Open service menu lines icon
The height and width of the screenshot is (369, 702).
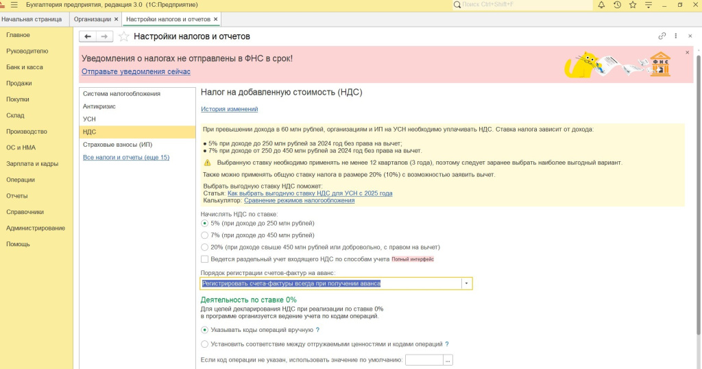coord(649,5)
